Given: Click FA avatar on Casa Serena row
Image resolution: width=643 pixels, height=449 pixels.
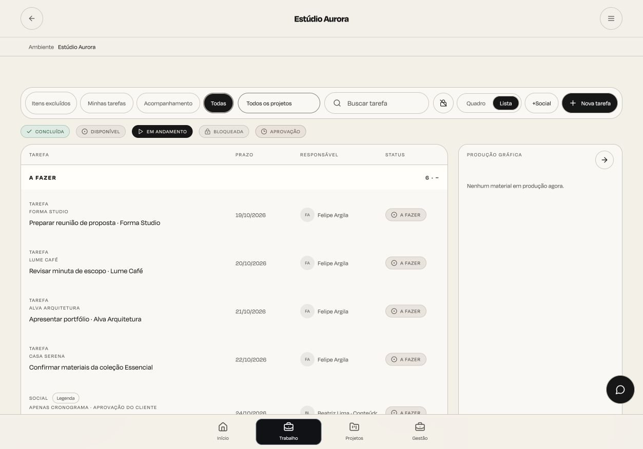Looking at the screenshot, I should (307, 359).
